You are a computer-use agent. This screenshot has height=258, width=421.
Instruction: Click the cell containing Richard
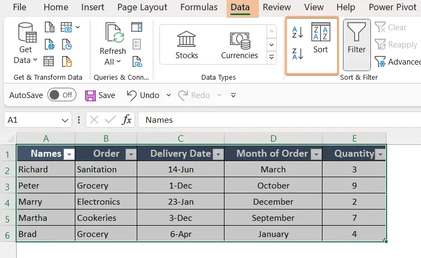tap(46, 169)
